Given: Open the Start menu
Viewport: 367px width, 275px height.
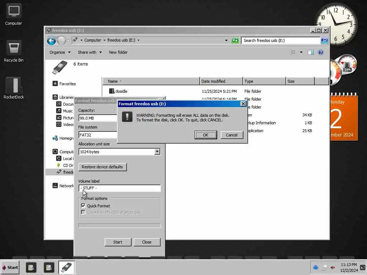Looking at the screenshot, I should click(10, 267).
